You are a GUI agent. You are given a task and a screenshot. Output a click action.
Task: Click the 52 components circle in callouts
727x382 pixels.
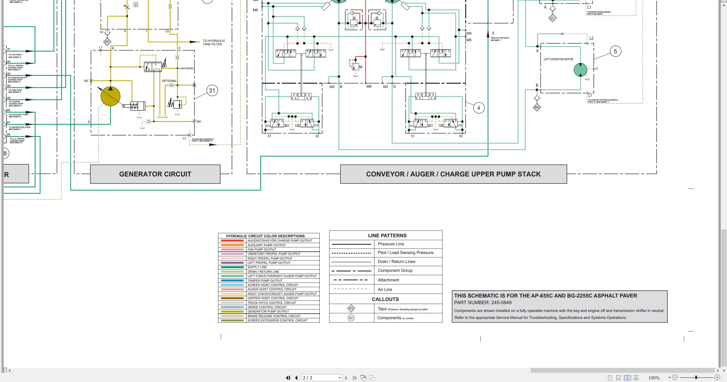tap(351, 318)
